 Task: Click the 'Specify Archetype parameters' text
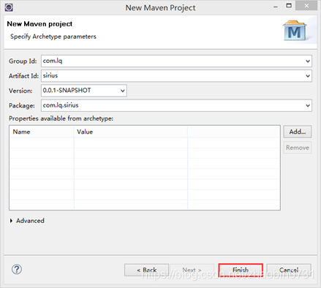[x=53, y=37]
